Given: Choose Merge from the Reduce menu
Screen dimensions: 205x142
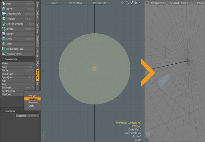Looking at the screenshot, I should tap(32, 96).
